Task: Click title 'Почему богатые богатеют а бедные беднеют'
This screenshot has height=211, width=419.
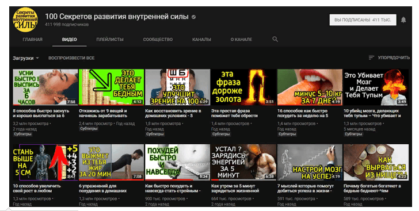Action: (372, 189)
